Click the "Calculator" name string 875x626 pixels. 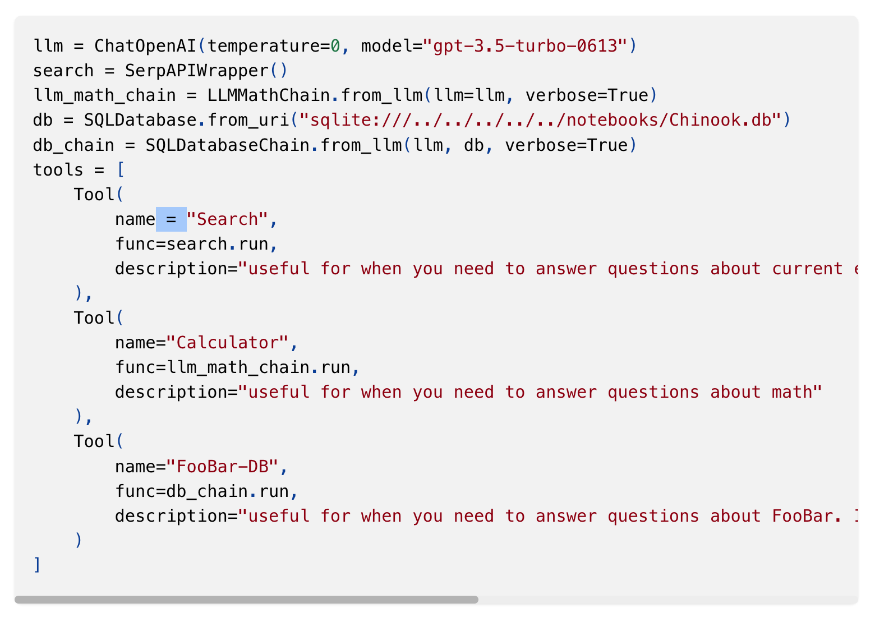click(x=227, y=343)
